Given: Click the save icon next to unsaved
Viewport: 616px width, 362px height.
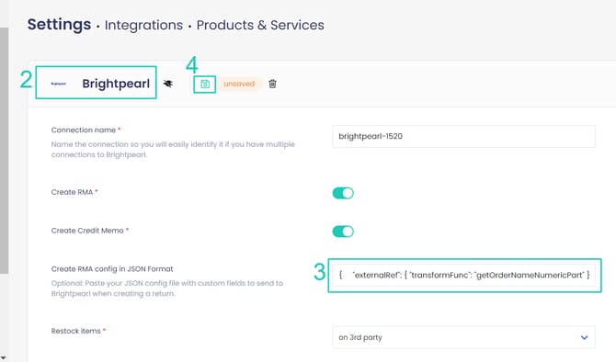Looking at the screenshot, I should tap(205, 84).
